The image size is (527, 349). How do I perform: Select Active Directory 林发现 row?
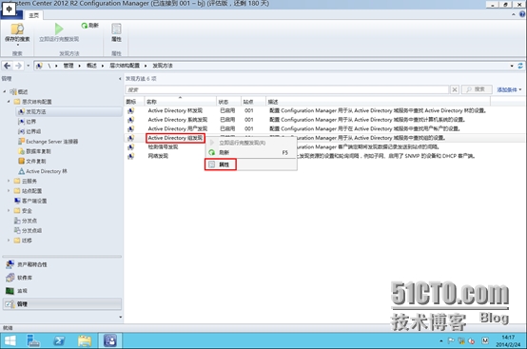[324, 110]
